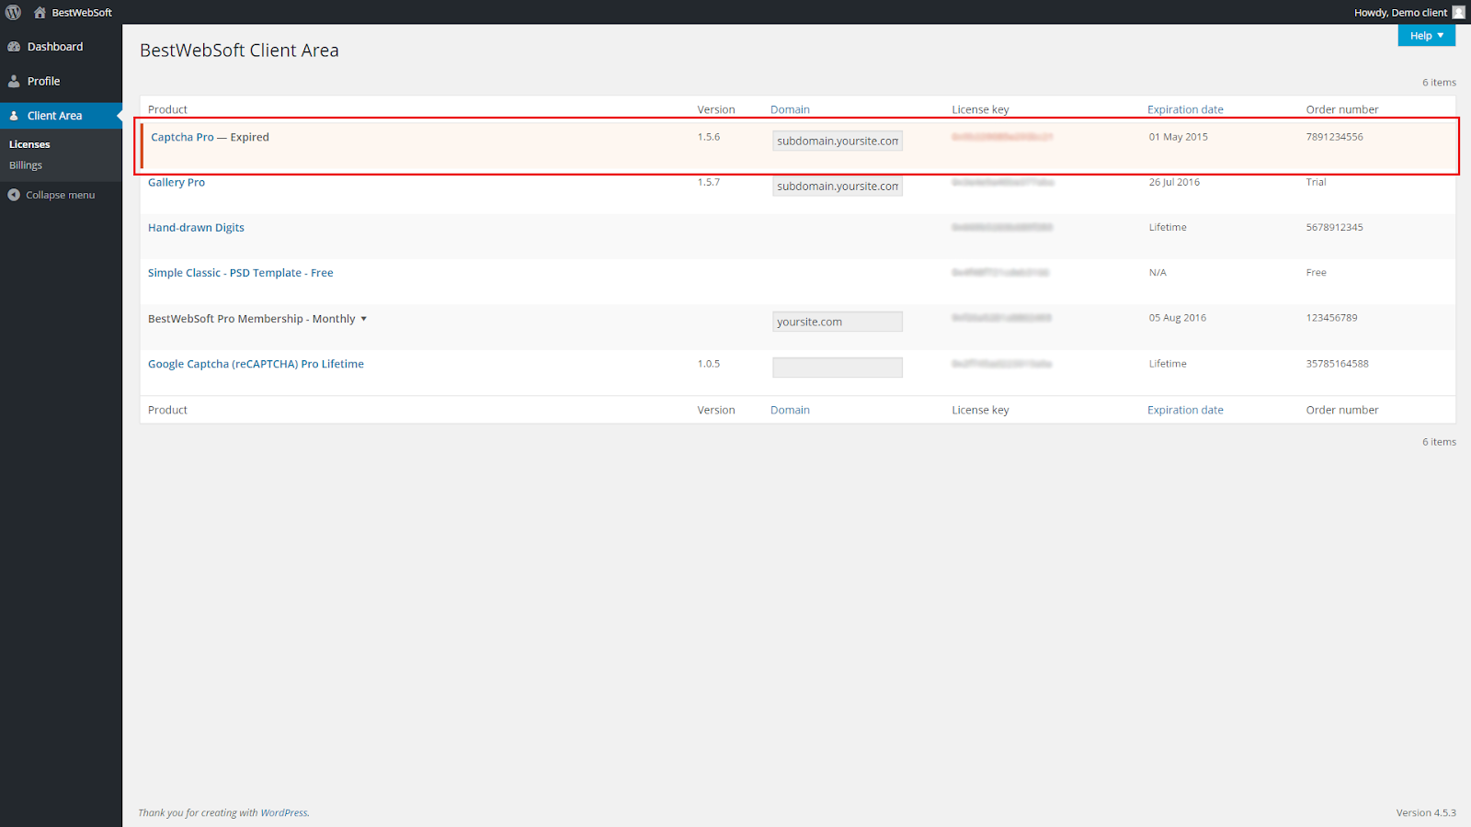Image resolution: width=1471 pixels, height=827 pixels.
Task: Click version 1.5.7 cell
Action: [708, 182]
